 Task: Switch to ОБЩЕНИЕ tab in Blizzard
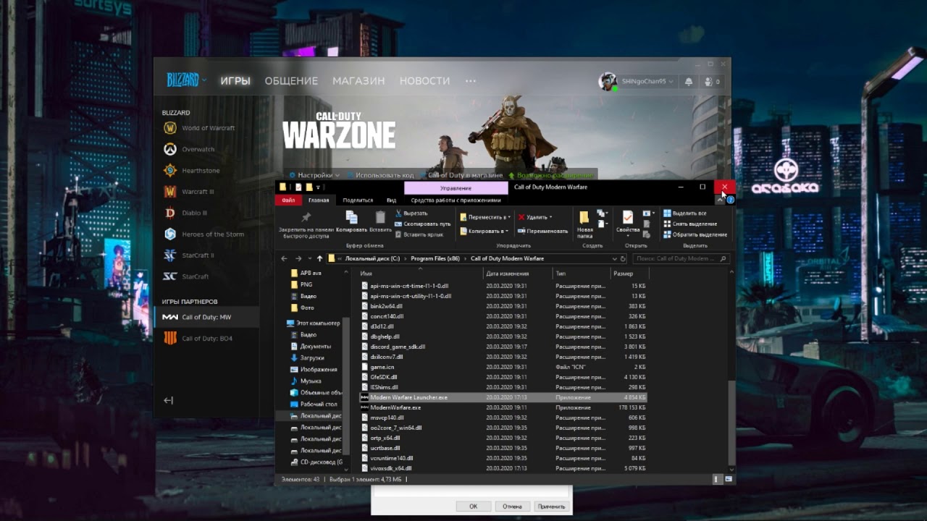click(x=291, y=81)
